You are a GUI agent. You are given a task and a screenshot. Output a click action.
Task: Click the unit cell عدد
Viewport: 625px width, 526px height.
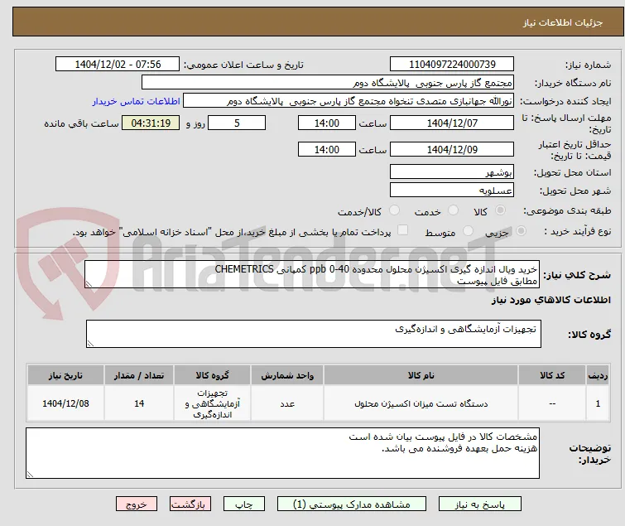(287, 403)
